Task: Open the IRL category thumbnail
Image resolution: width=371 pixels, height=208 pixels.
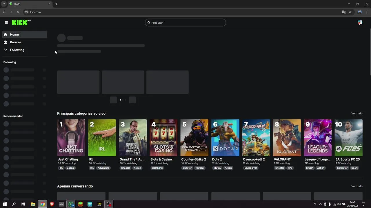Action: coord(102,138)
